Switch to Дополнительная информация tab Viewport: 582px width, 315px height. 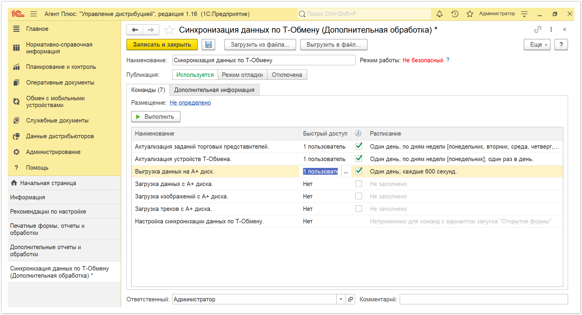click(x=214, y=90)
